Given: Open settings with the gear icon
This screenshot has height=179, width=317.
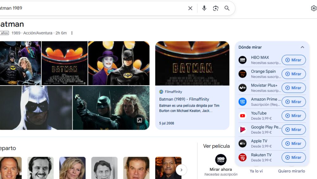Looking at the screenshot, I should point(314,8).
